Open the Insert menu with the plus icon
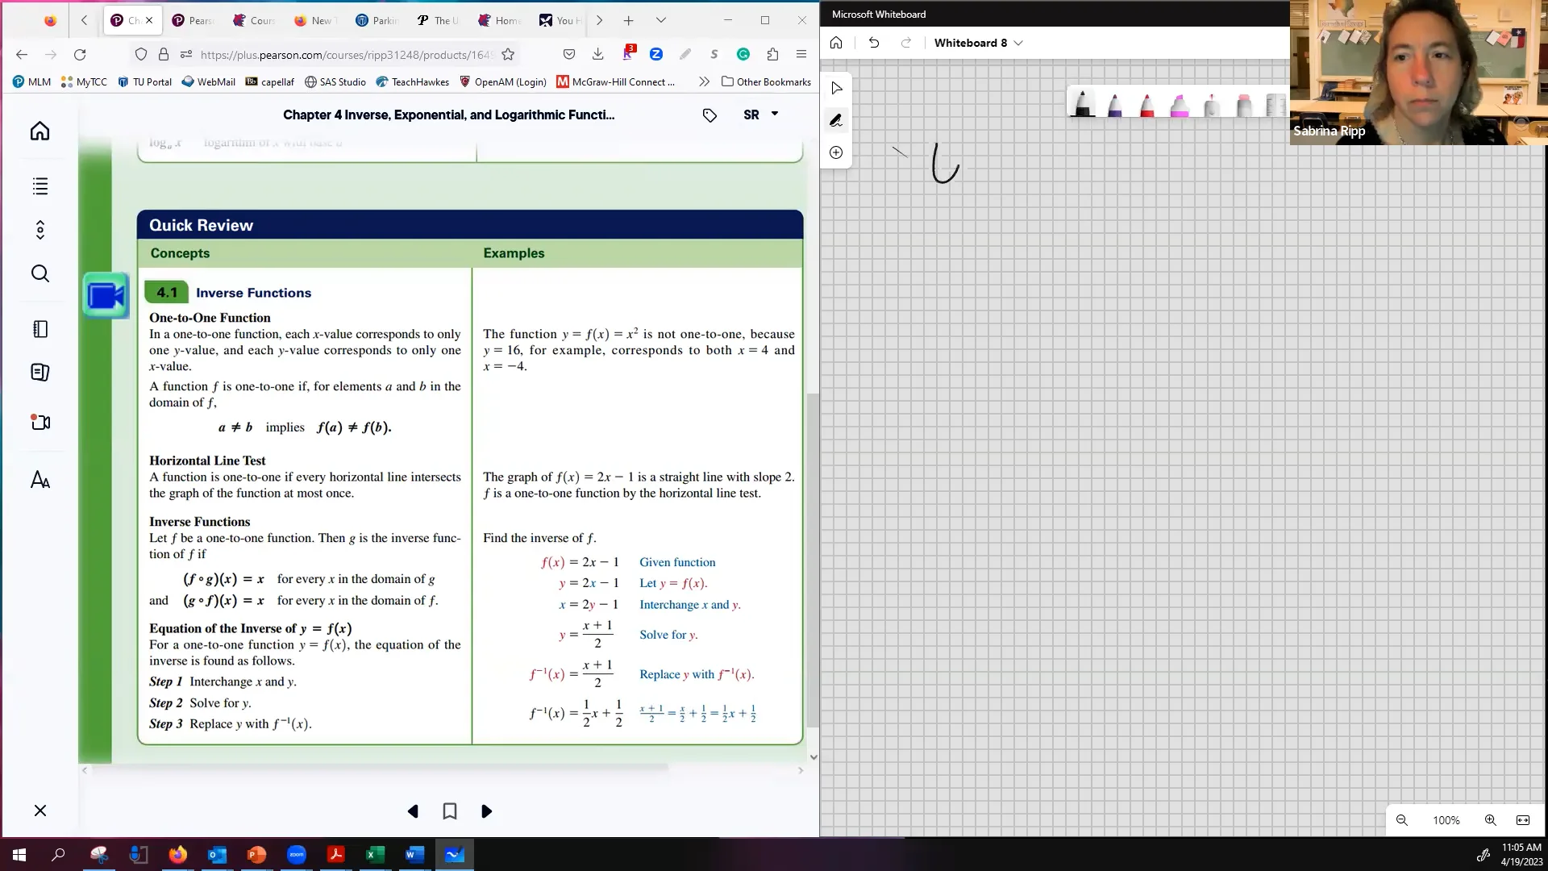Image resolution: width=1548 pixels, height=871 pixels. [836, 152]
